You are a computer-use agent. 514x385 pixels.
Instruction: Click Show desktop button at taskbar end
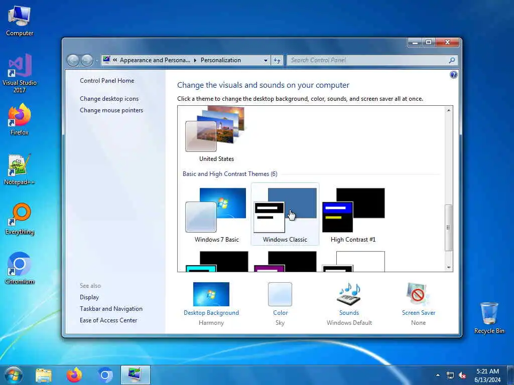(x=510, y=375)
